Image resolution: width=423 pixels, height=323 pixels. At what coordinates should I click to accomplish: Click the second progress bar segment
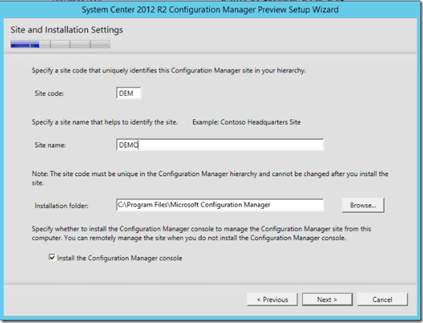pos(40,45)
